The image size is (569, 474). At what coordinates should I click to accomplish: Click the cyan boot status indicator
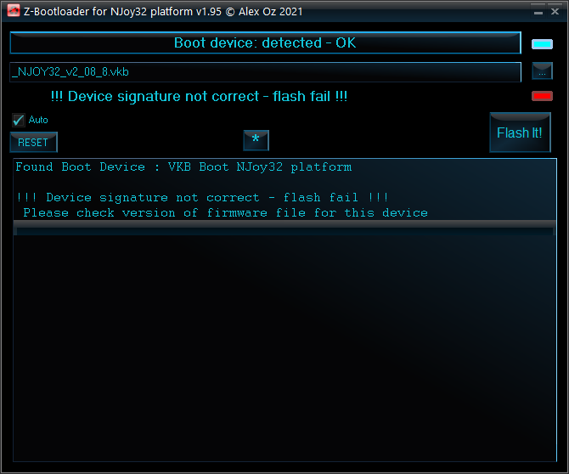tap(542, 44)
